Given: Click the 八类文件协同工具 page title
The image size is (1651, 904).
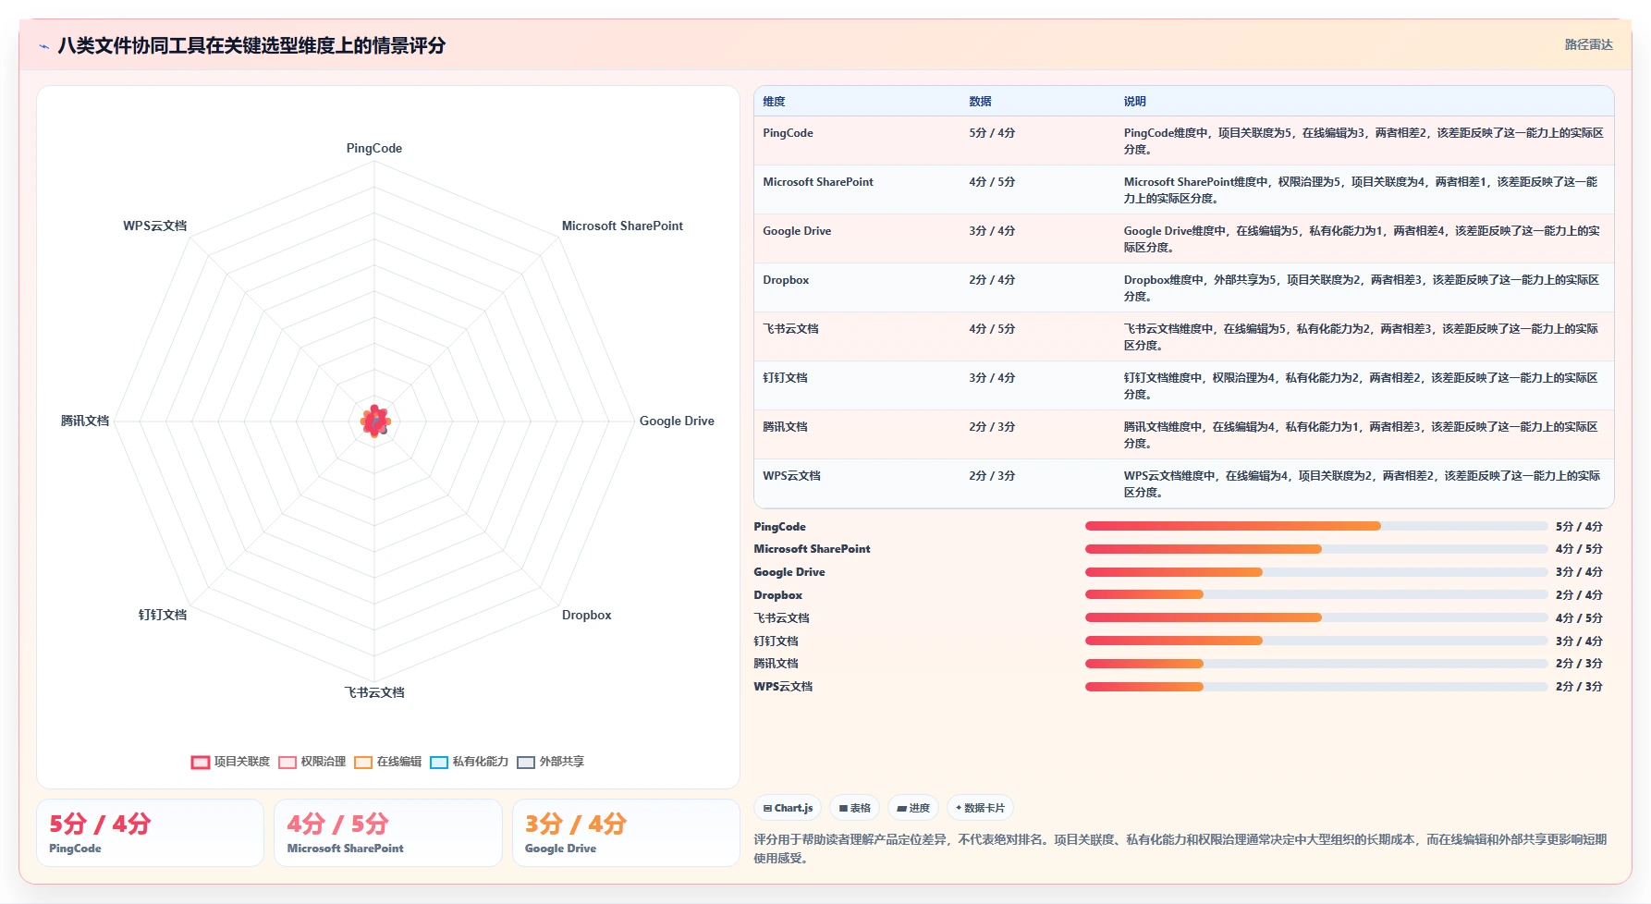Looking at the screenshot, I should tap(251, 45).
